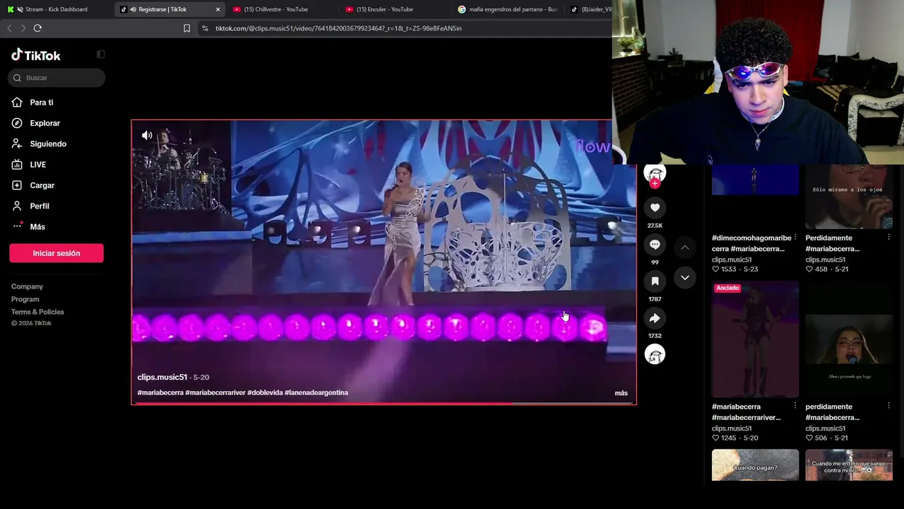This screenshot has width=904, height=509.
Task: Go to the previous video with up chevron
Action: [684, 247]
